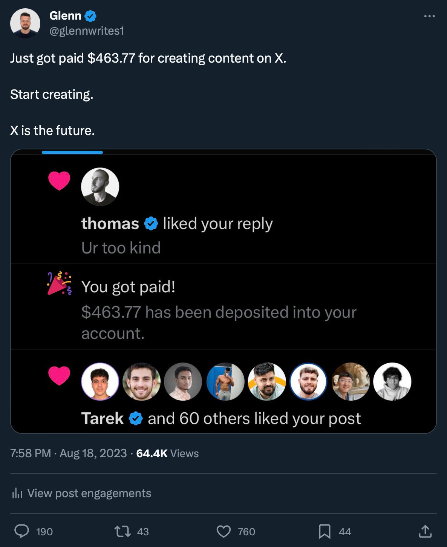Screen dimensions: 447x547
Task: Click thomas's avatar in the notification screenshot
Action: click(100, 186)
